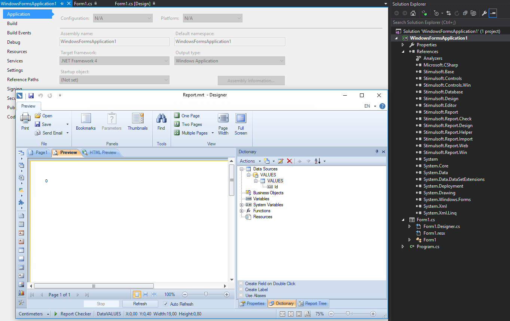Set the preview to Page Width
Viewport: 510px width, 321px height.
[223, 124]
